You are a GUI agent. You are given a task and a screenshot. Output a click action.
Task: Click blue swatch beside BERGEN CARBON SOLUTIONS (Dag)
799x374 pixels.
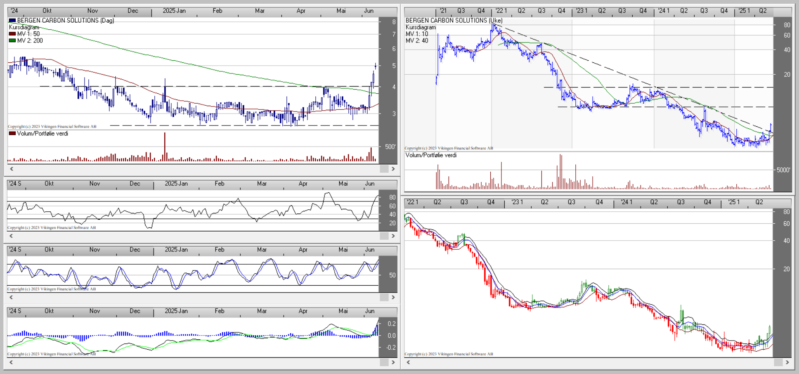coord(12,20)
